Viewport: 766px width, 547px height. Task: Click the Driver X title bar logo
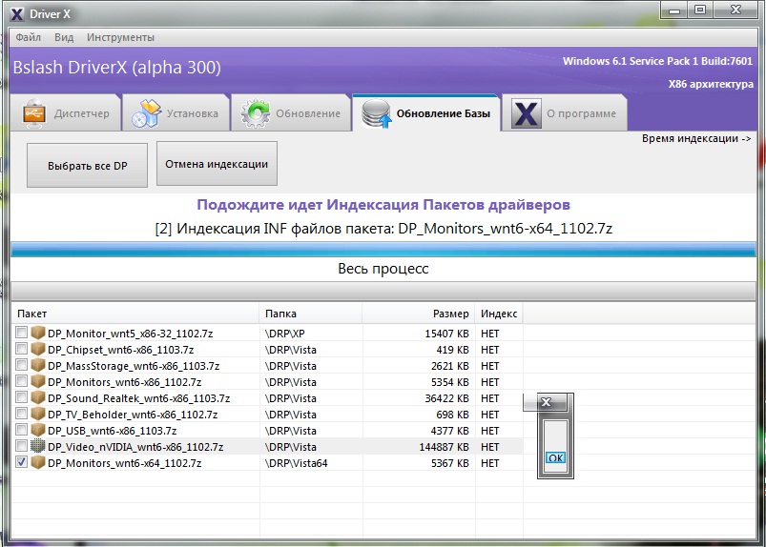(x=17, y=14)
